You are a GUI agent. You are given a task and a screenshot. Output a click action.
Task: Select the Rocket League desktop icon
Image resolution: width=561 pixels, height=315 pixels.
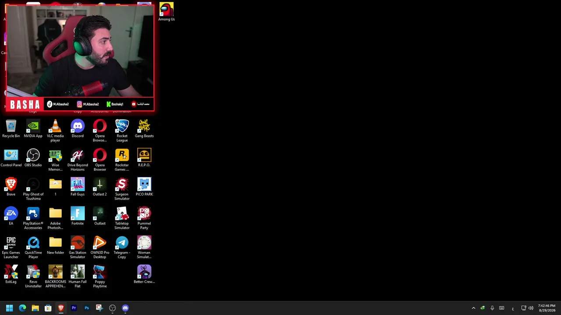click(122, 131)
